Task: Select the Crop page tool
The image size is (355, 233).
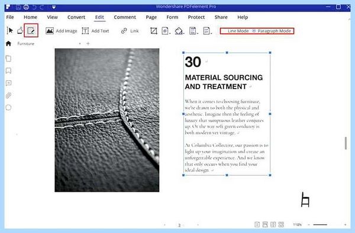Action: coord(154,31)
